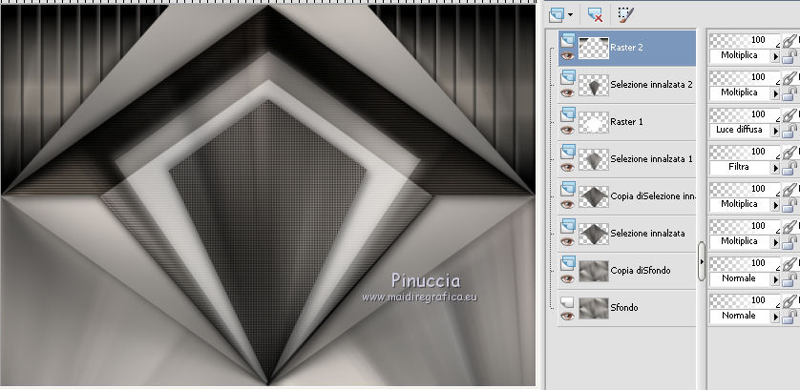This screenshot has width=800, height=390.
Task: Open blend mode dropdown for Selezione innalzata 2
Action: (776, 93)
